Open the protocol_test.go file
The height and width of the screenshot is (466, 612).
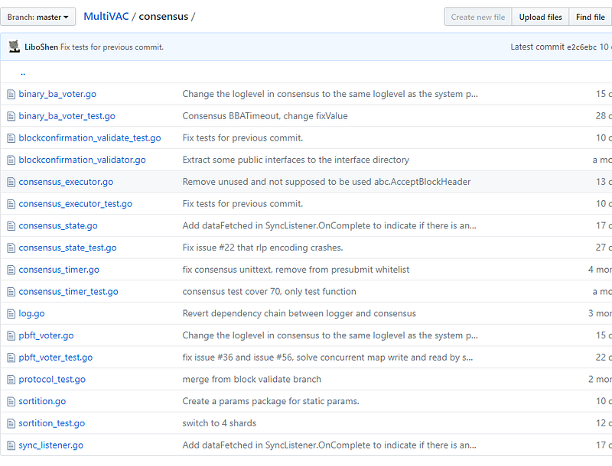pos(52,380)
